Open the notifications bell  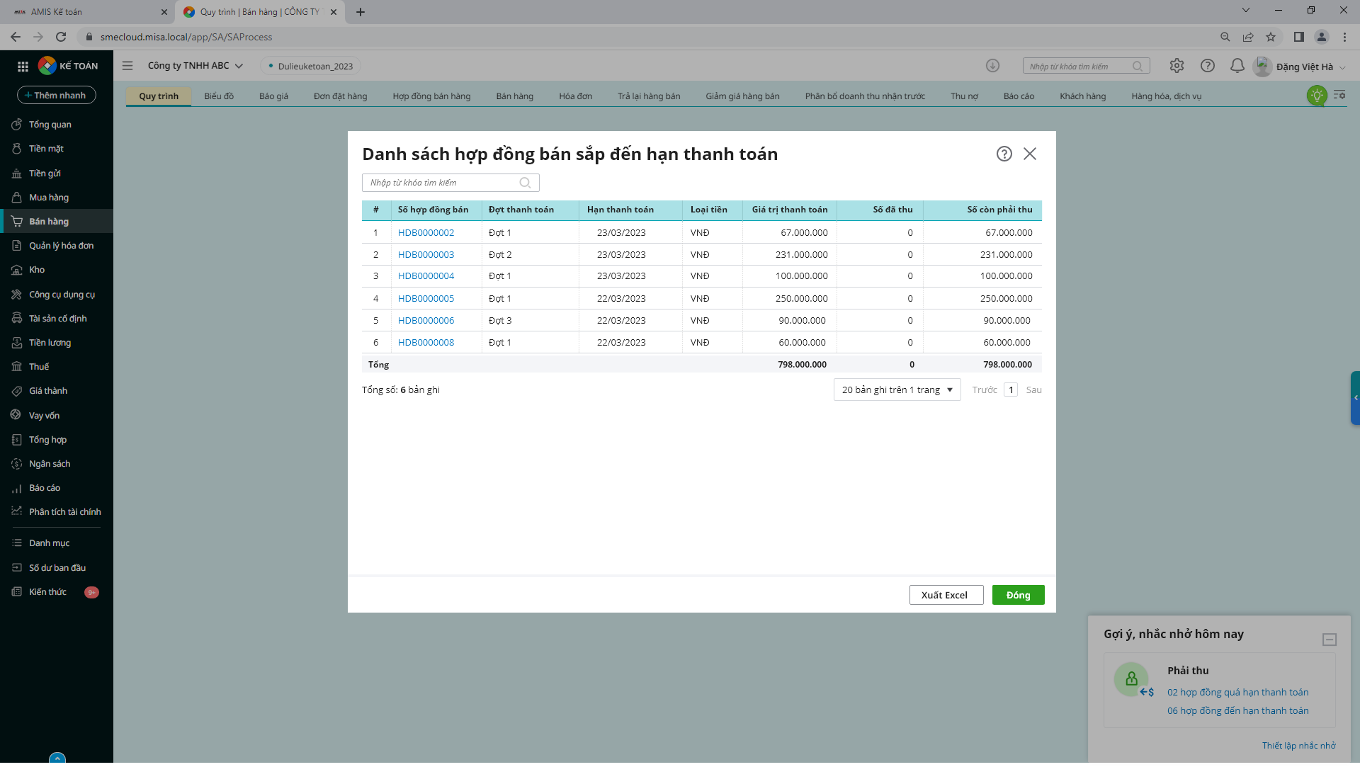1237,66
